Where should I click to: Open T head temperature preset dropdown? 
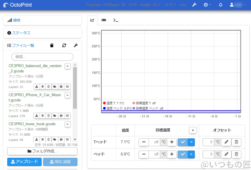point(191,142)
